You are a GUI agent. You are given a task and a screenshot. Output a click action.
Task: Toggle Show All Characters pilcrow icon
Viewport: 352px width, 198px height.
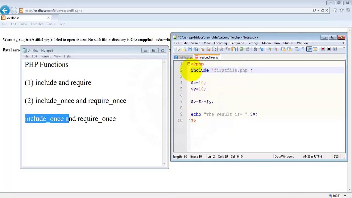303,49
